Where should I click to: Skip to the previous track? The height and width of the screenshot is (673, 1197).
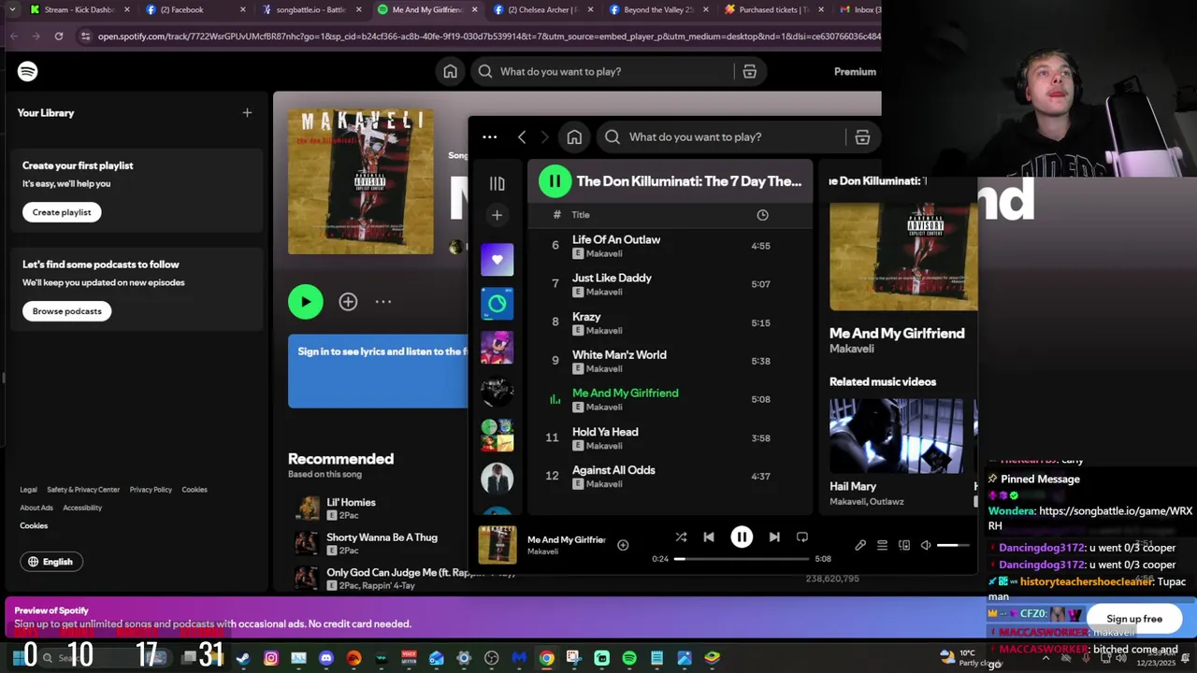pos(709,537)
